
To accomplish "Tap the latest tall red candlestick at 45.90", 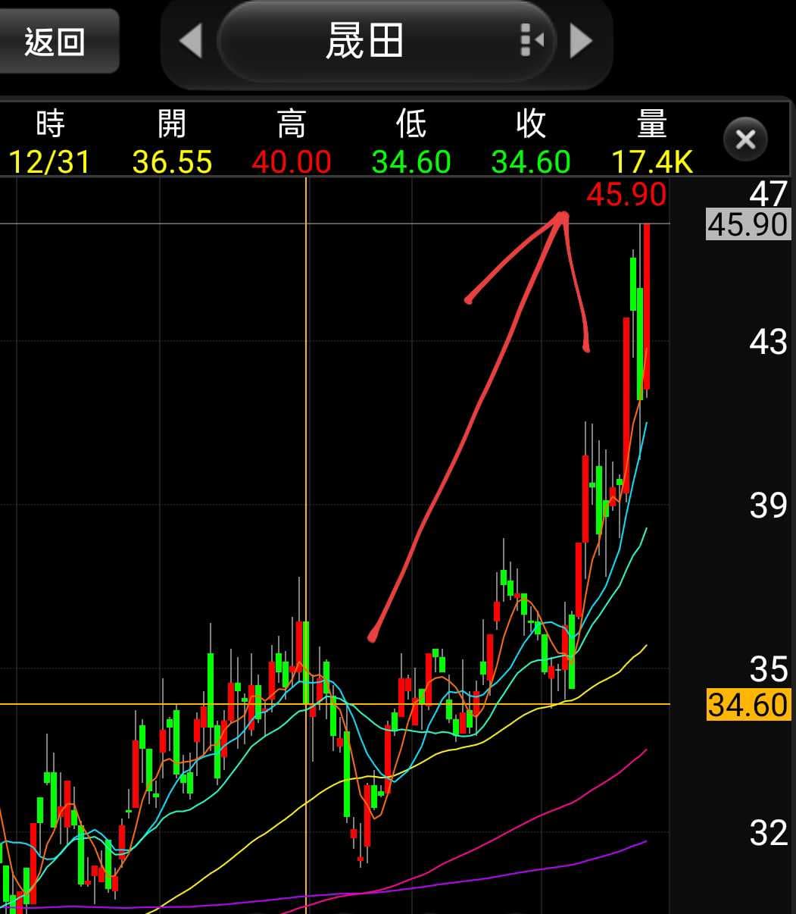I will [647, 307].
